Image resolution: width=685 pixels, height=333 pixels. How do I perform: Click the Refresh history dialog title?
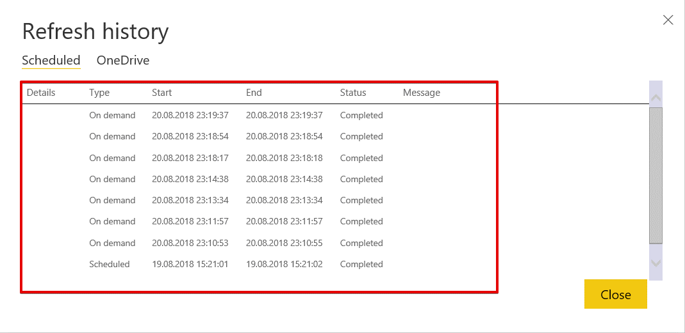[95, 31]
